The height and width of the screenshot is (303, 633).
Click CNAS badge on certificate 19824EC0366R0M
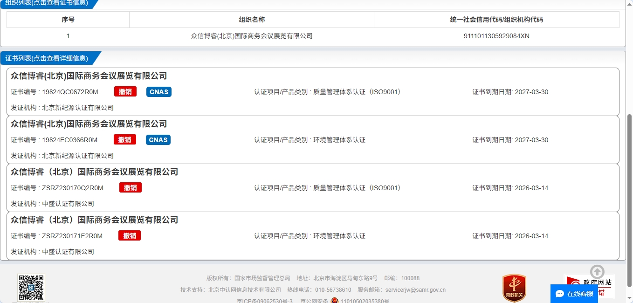158,140
